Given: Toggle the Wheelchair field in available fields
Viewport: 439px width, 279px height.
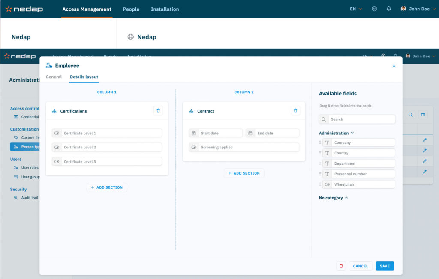Looking at the screenshot, I should coord(328,184).
